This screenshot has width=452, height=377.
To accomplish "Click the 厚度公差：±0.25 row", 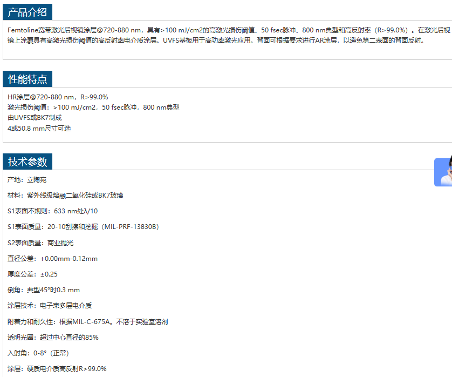I will 32,274.
